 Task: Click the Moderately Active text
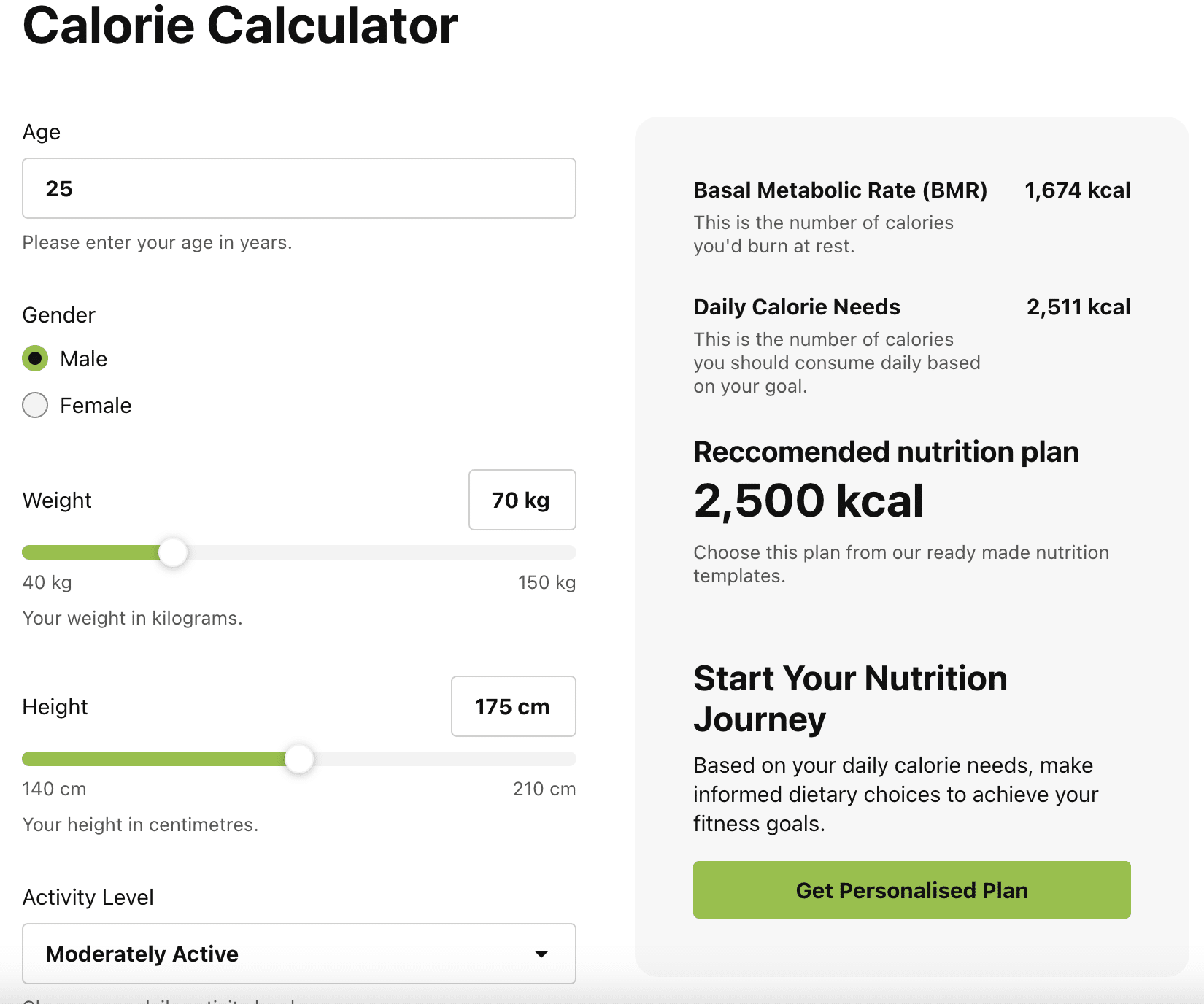click(142, 954)
